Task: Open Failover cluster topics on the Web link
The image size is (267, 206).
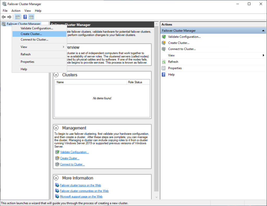Action: (x=80, y=185)
